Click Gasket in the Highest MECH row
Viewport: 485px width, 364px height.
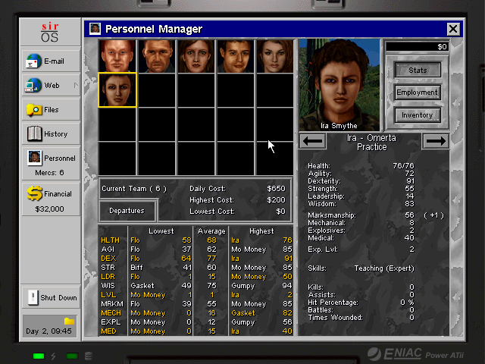point(243,313)
